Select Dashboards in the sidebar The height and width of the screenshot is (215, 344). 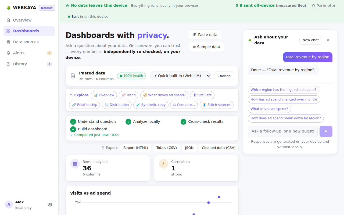pyautogui.click(x=29, y=31)
